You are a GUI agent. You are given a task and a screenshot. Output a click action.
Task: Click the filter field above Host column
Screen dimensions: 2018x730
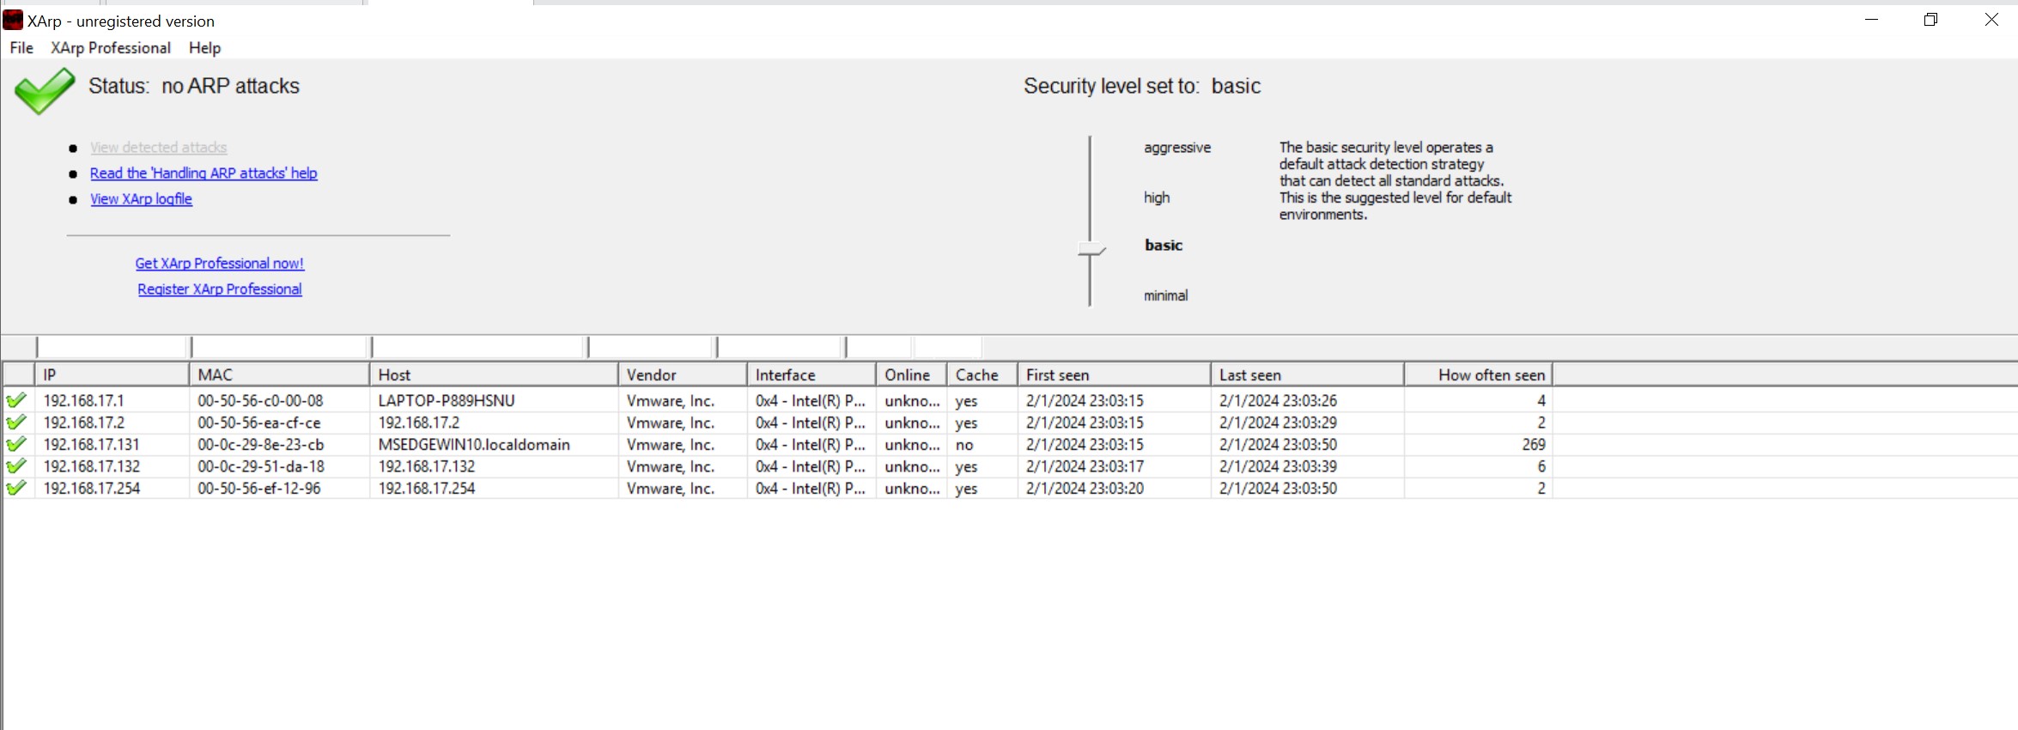tap(477, 347)
